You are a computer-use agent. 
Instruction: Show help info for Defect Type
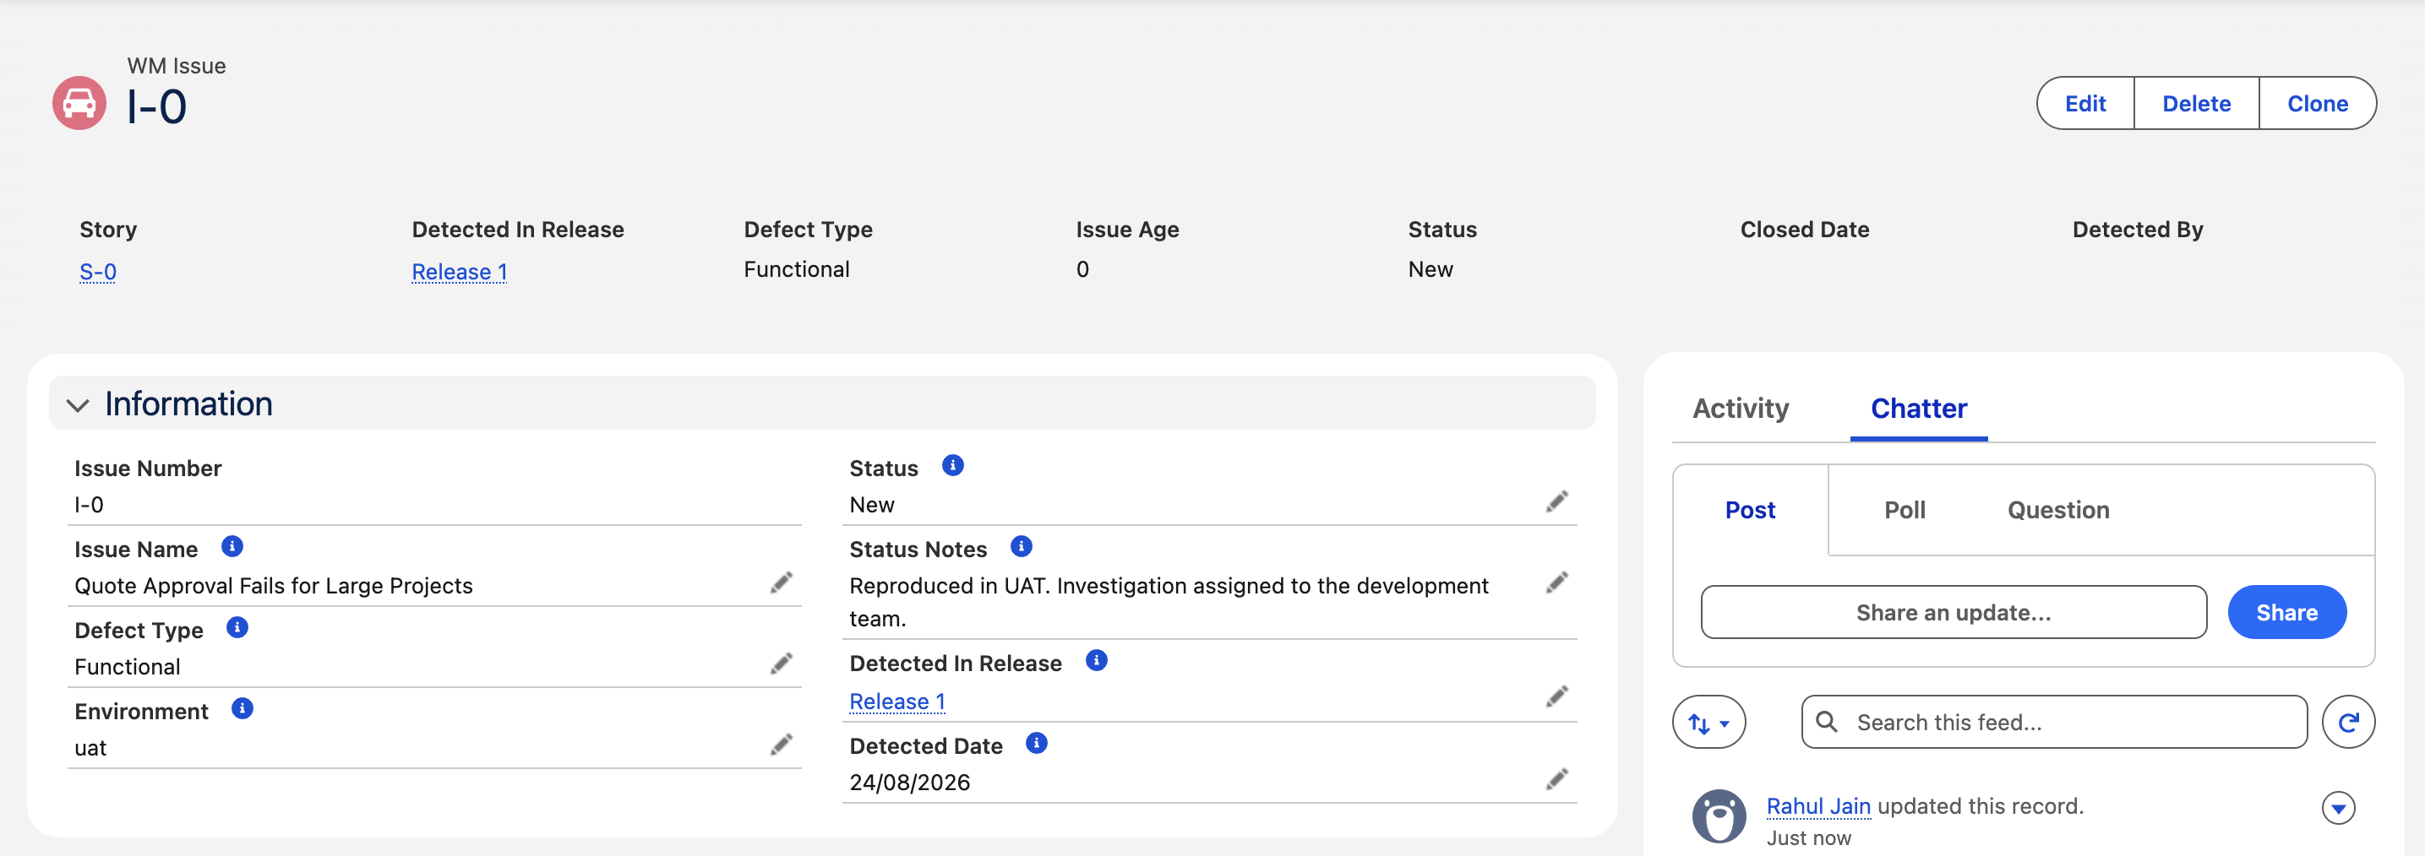pyautogui.click(x=237, y=627)
